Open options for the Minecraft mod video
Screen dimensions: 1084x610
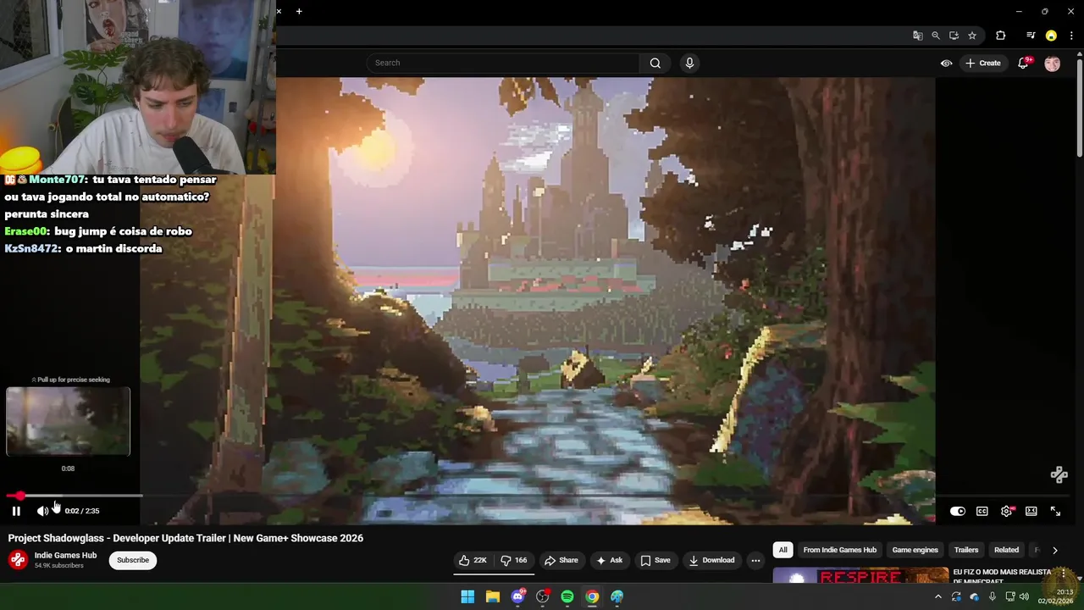1062,574
